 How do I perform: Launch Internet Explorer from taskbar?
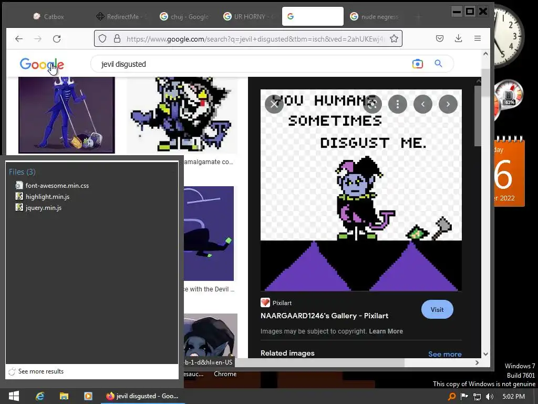pyautogui.click(x=40, y=396)
